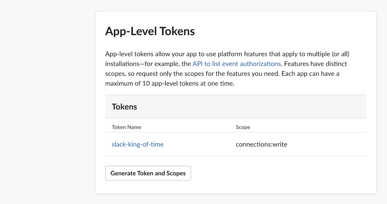
Task: Click the Token Name column header
Action: click(x=126, y=127)
